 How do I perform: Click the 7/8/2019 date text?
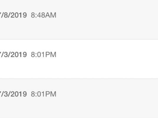coord(13,15)
